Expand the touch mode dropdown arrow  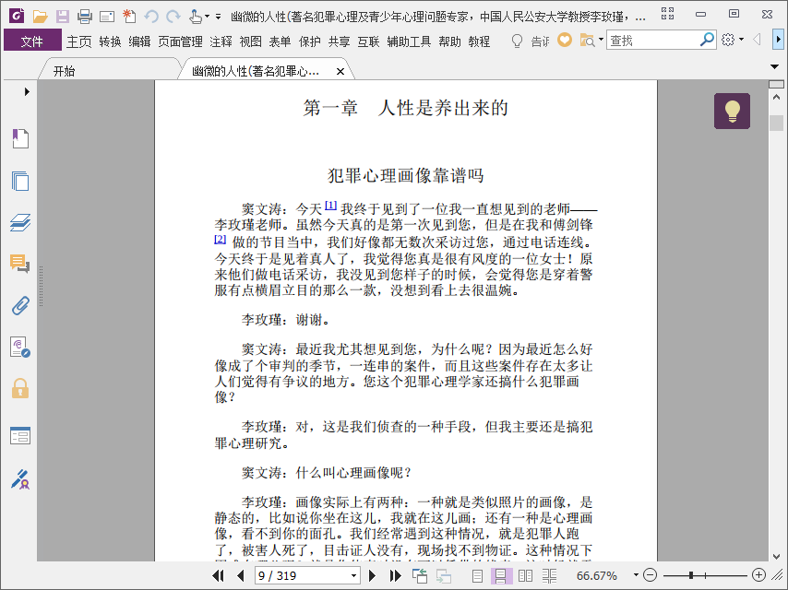point(207,17)
